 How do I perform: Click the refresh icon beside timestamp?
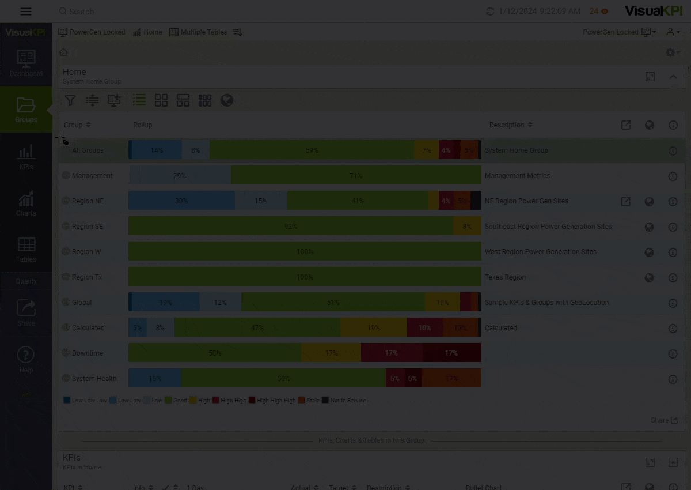click(x=490, y=12)
